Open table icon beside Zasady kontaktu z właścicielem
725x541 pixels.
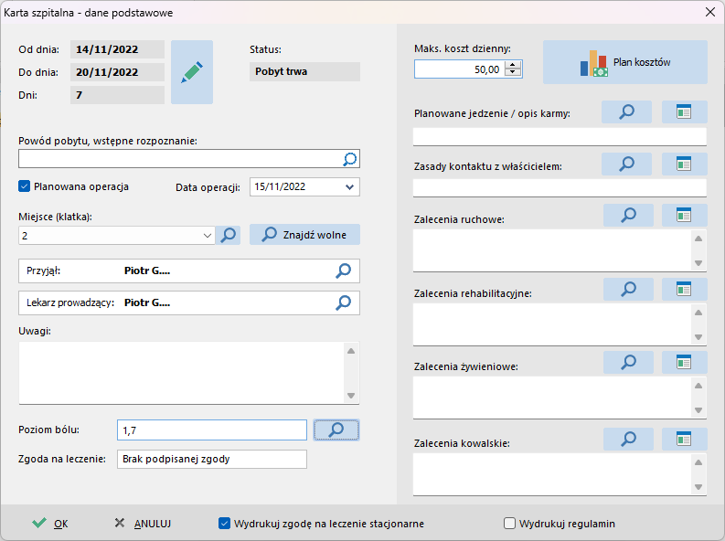point(684,164)
